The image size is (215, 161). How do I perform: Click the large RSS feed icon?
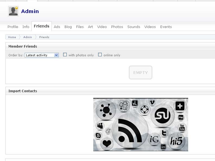coord(130,131)
